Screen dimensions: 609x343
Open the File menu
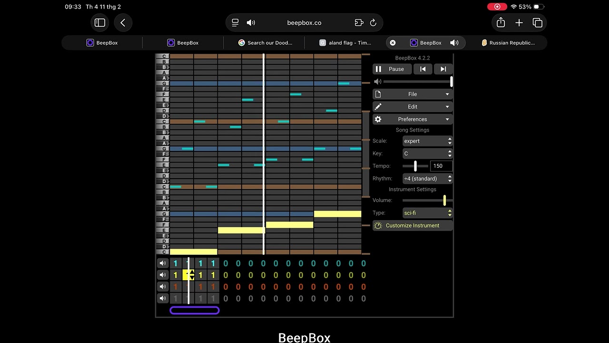[x=413, y=94]
